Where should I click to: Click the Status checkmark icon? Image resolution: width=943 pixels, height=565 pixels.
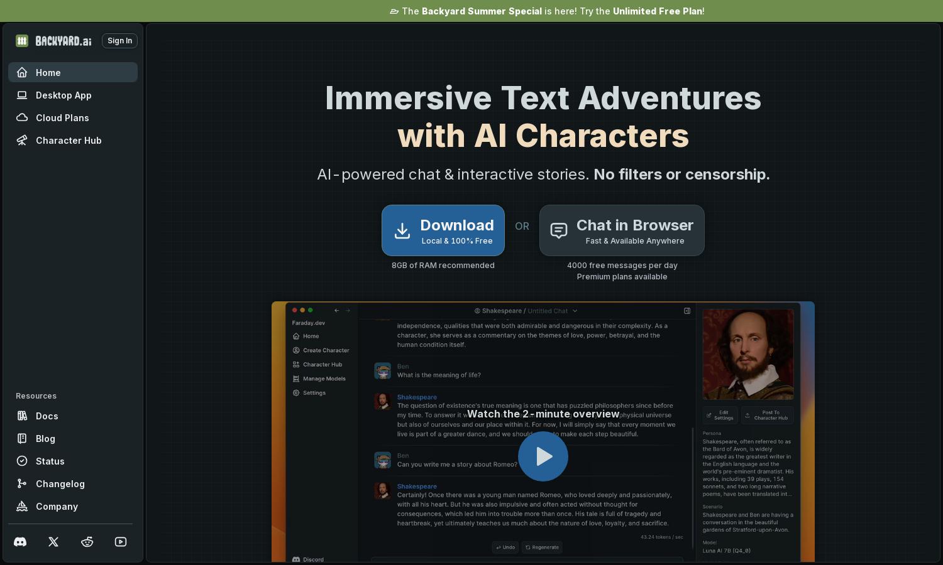point(22,461)
